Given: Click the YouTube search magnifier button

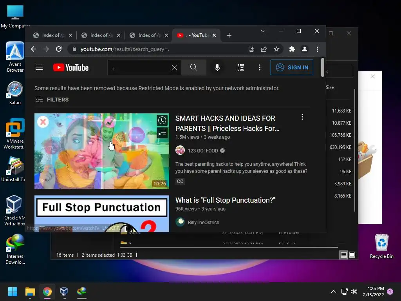Looking at the screenshot, I should pos(194,67).
